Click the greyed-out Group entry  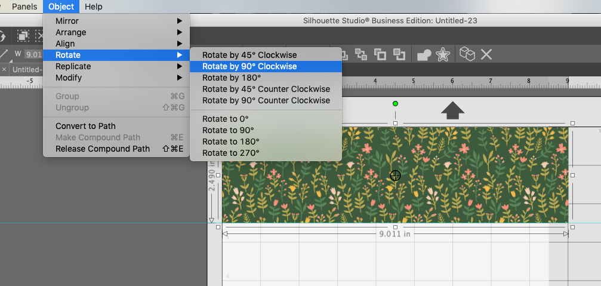(116, 96)
